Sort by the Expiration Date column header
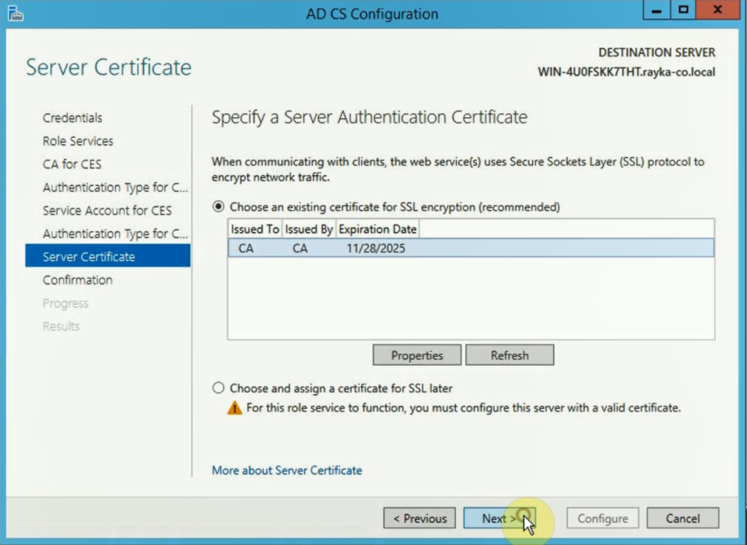The height and width of the screenshot is (545, 747). (x=378, y=229)
